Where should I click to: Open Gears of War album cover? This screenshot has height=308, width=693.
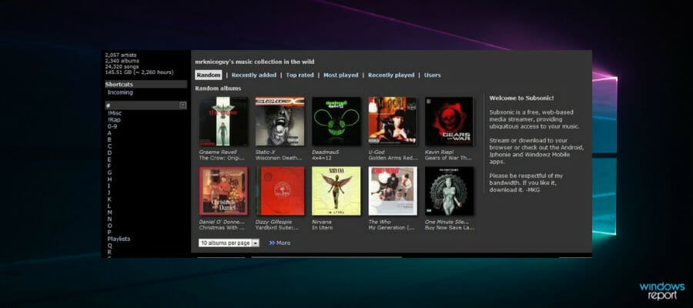pyautogui.click(x=449, y=122)
